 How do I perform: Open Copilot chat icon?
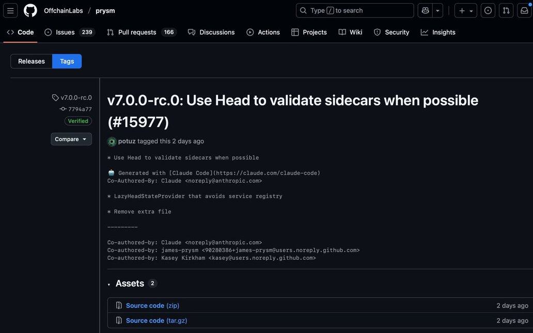[426, 10]
